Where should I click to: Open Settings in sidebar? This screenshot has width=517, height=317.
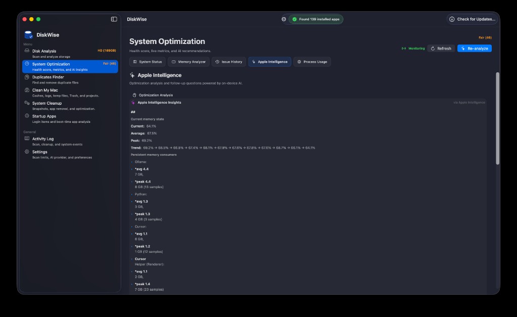pos(70,154)
